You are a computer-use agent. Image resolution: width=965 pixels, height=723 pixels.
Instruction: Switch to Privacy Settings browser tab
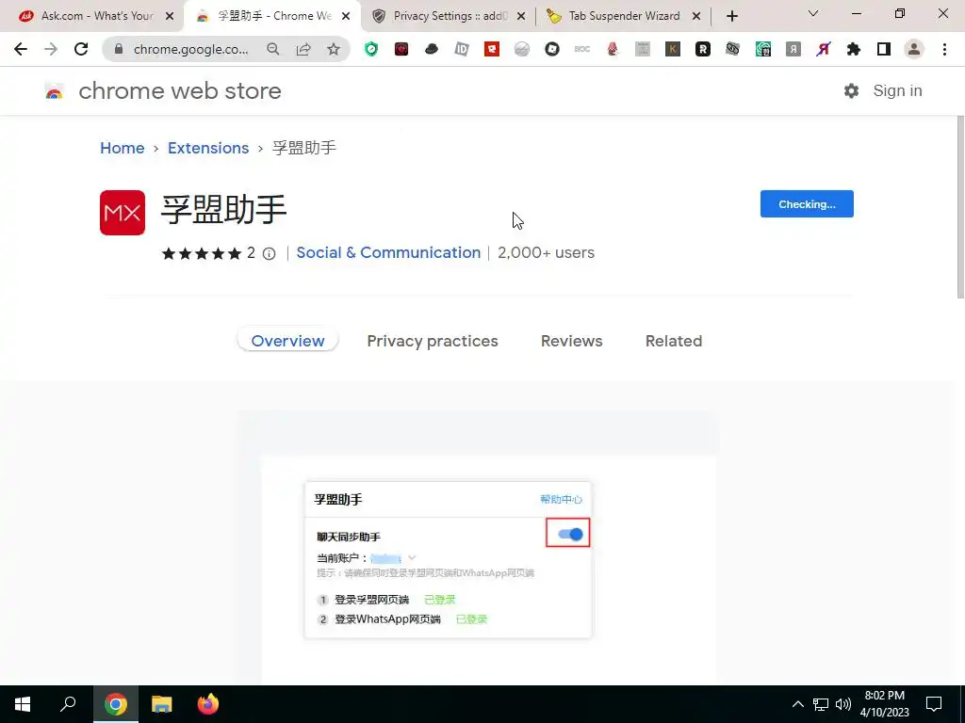[450, 16]
